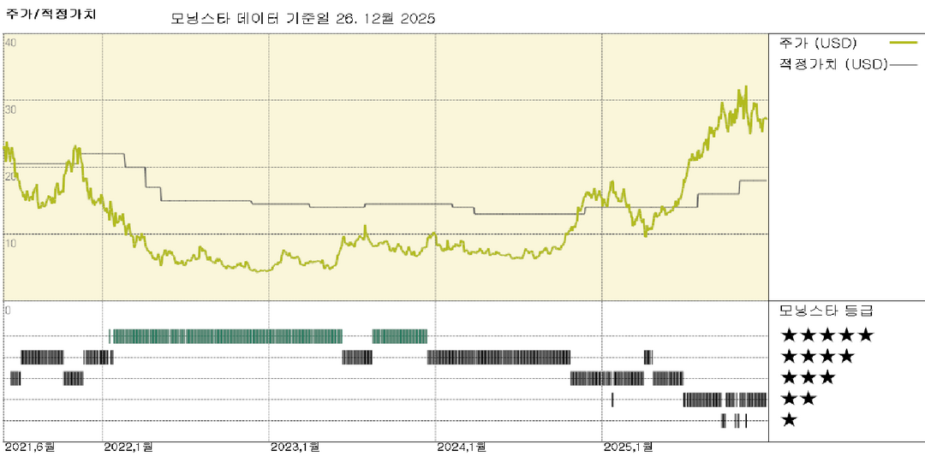Select the 2023,1월 date label
The image size is (925, 462).
295,447
